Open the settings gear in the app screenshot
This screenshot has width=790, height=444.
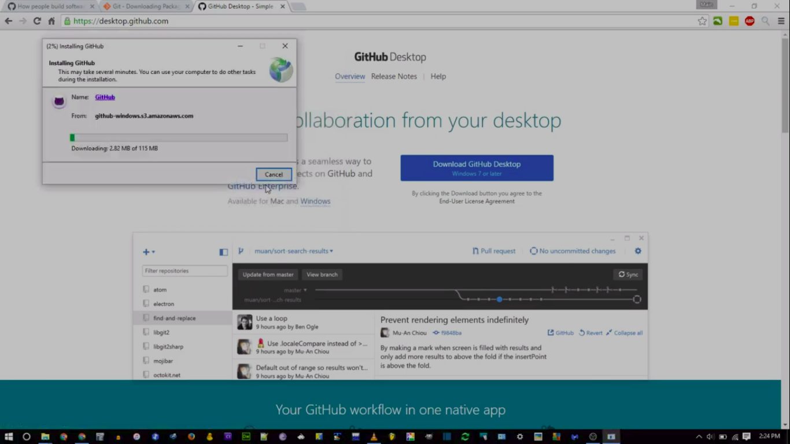pyautogui.click(x=638, y=251)
